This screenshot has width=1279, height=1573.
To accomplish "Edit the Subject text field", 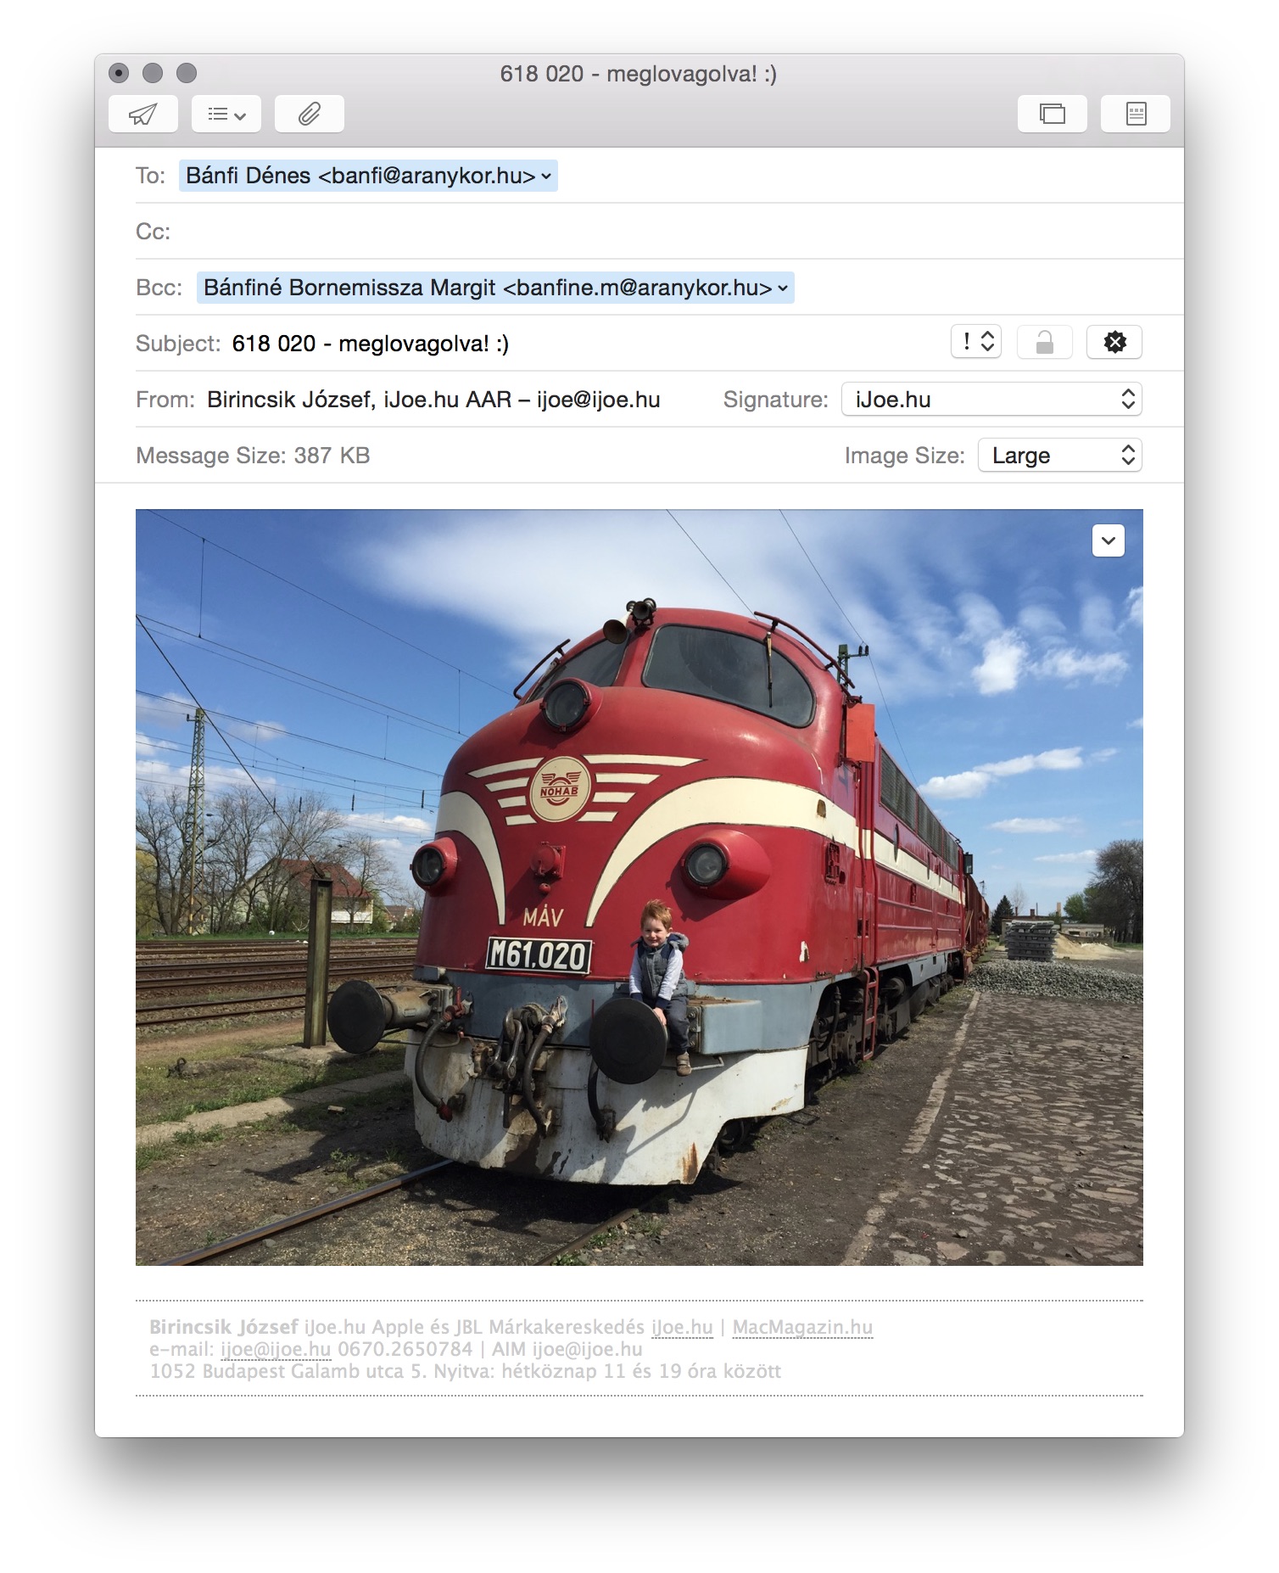I will coord(585,344).
